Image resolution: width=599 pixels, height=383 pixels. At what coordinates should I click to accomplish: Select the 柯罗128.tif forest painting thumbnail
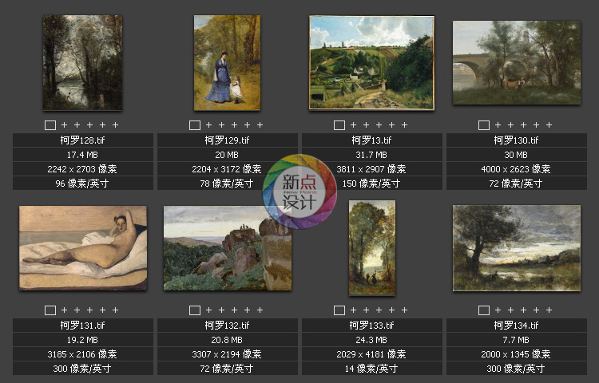coord(82,62)
